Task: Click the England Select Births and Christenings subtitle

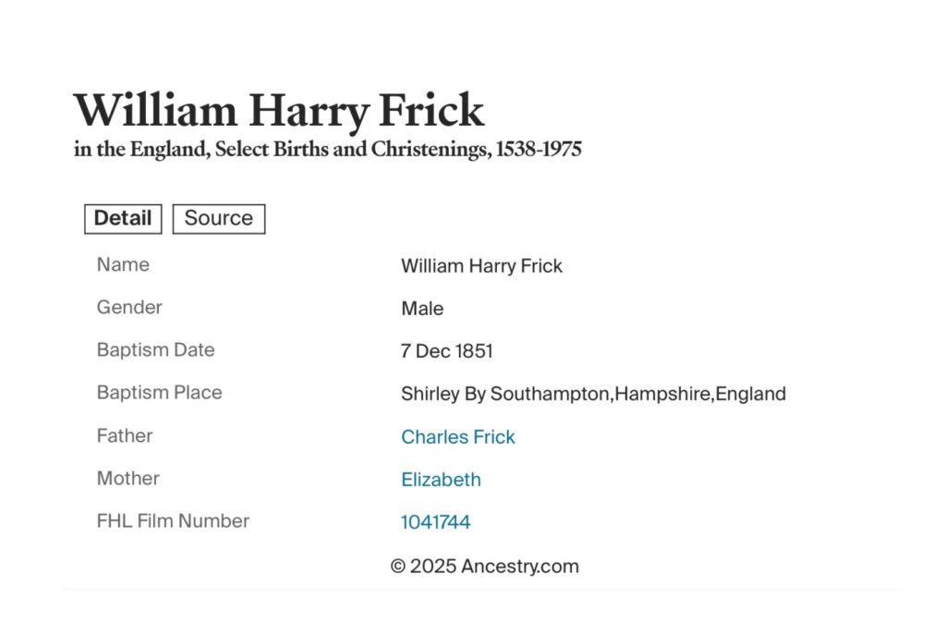Action: click(328, 150)
